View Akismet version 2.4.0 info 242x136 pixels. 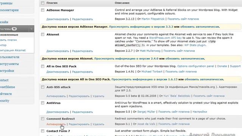tap(126, 59)
